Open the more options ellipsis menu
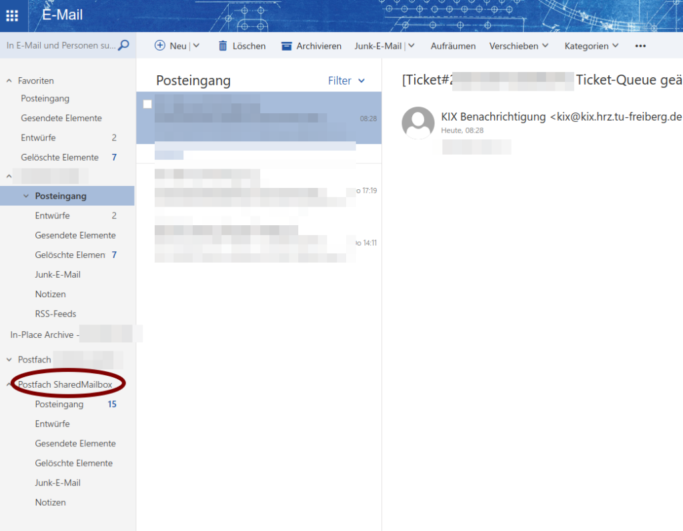This screenshot has width=683, height=531. click(x=640, y=46)
